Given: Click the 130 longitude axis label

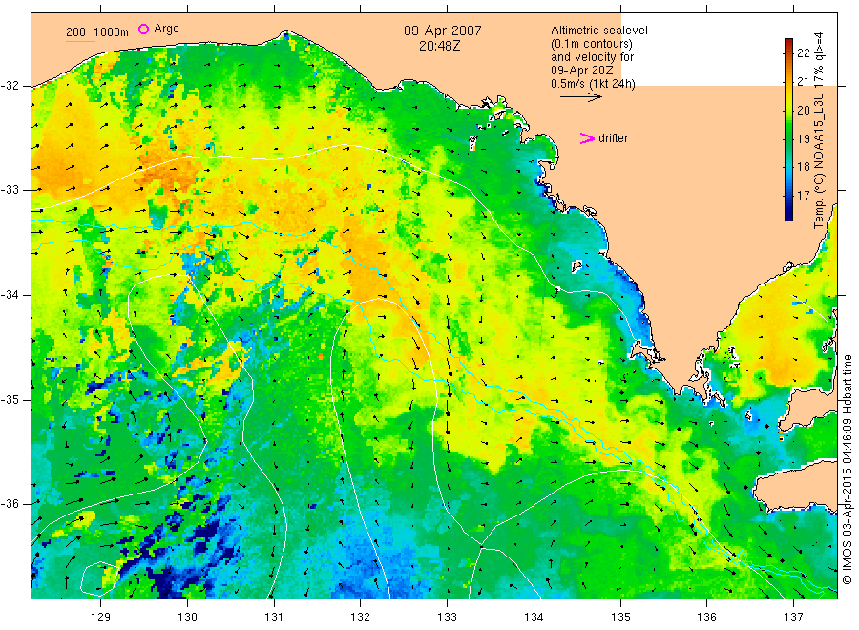Looking at the screenshot, I should (187, 618).
